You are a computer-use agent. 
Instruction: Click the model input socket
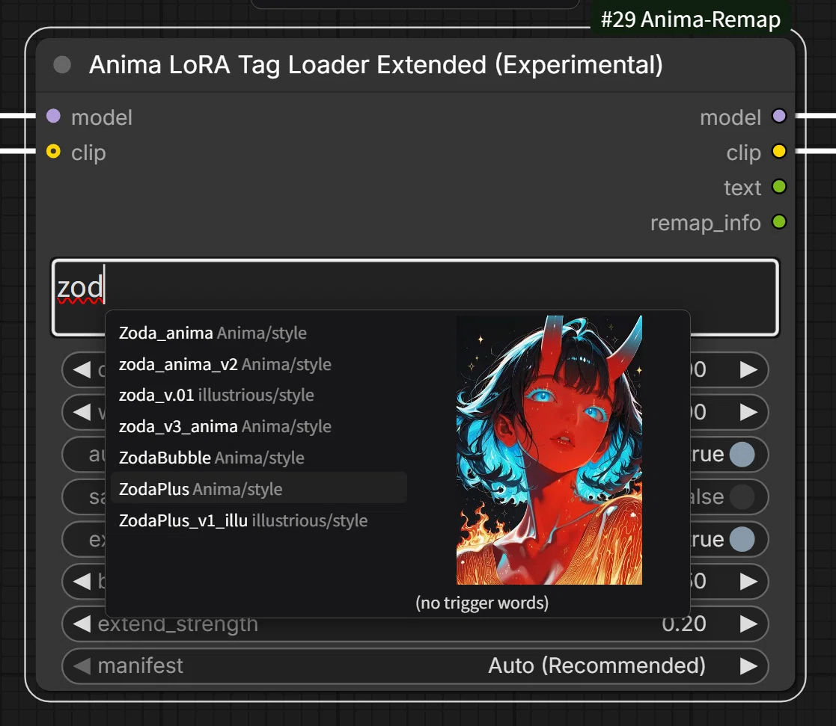point(53,116)
